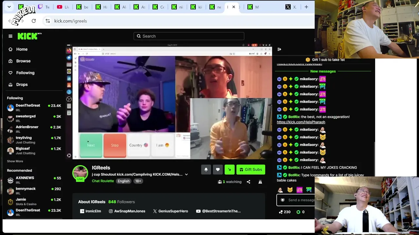Click the share icon under Gift Subs

(248, 182)
